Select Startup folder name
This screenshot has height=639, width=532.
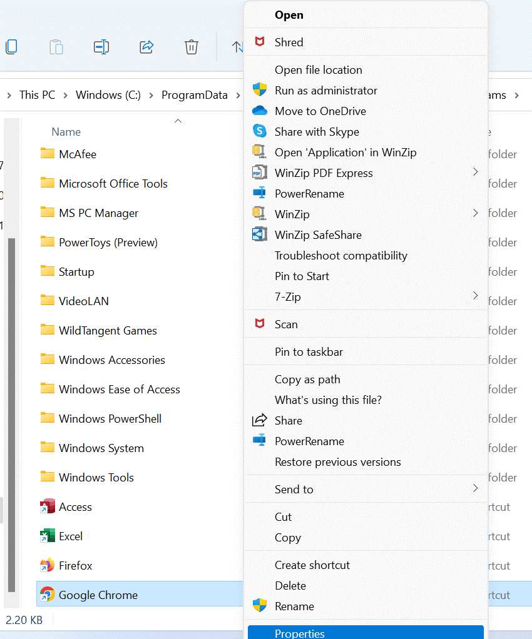[76, 272]
